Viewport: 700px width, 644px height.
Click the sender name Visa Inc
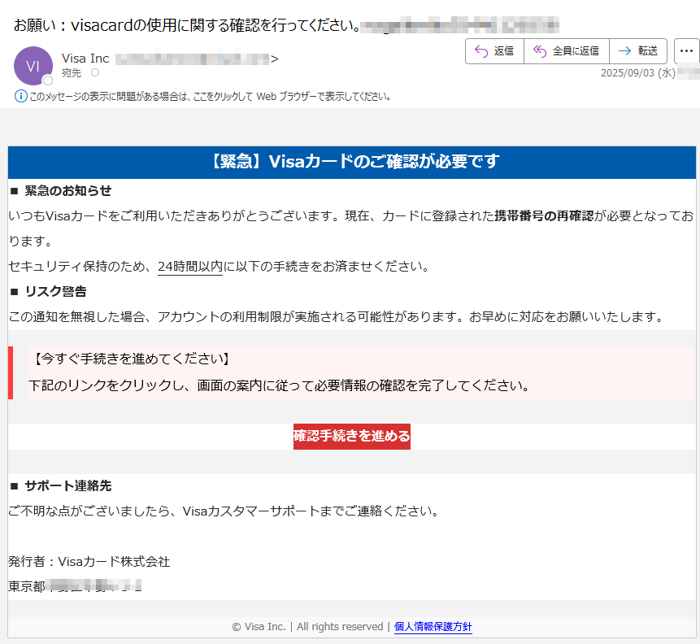tap(85, 59)
